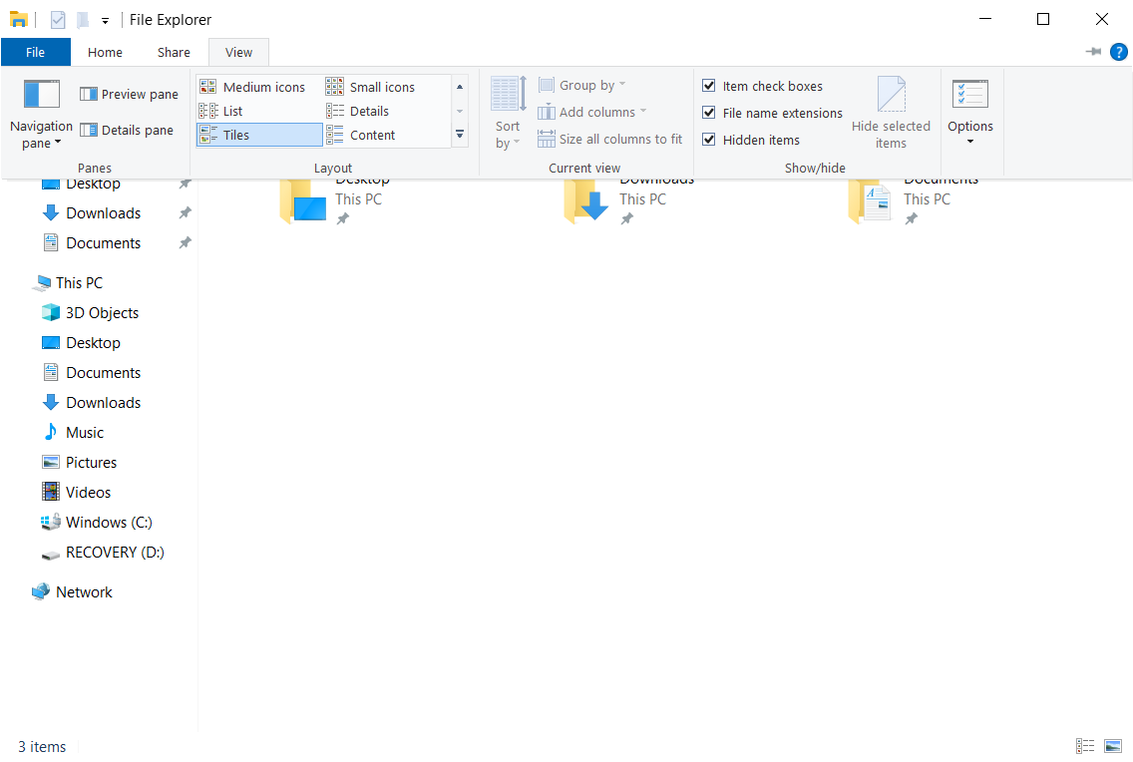Expand the layout gallery more arrow

[x=460, y=135]
